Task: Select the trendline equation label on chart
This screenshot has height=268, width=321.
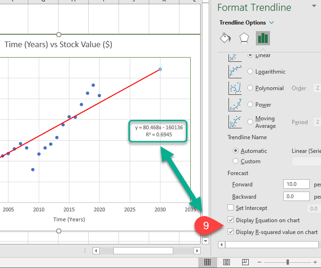Action: [x=159, y=131]
